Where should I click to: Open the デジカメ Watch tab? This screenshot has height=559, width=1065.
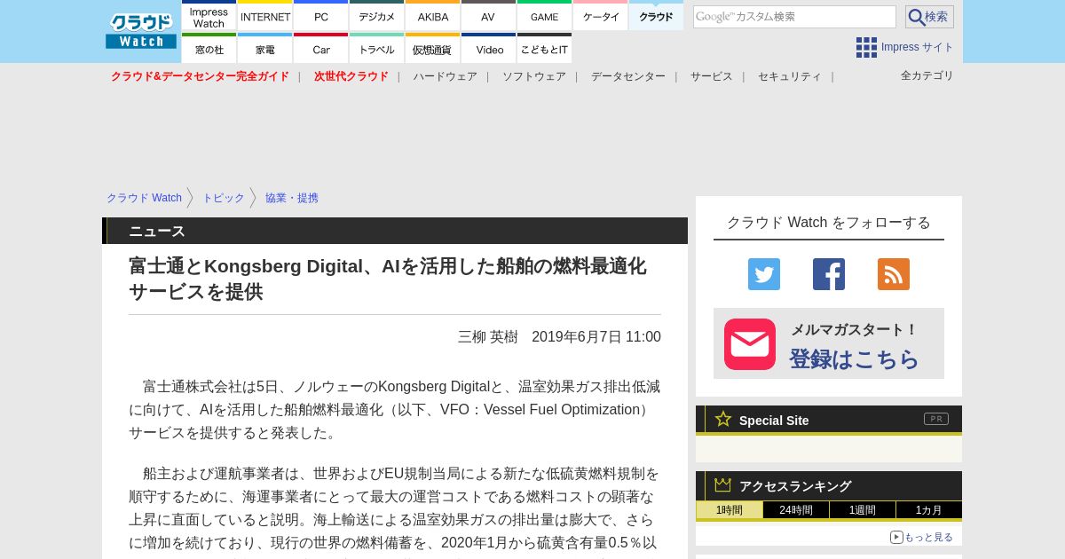tap(377, 16)
